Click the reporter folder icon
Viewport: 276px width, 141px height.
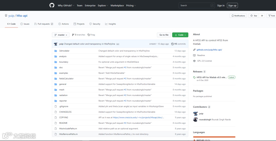click(x=56, y=101)
